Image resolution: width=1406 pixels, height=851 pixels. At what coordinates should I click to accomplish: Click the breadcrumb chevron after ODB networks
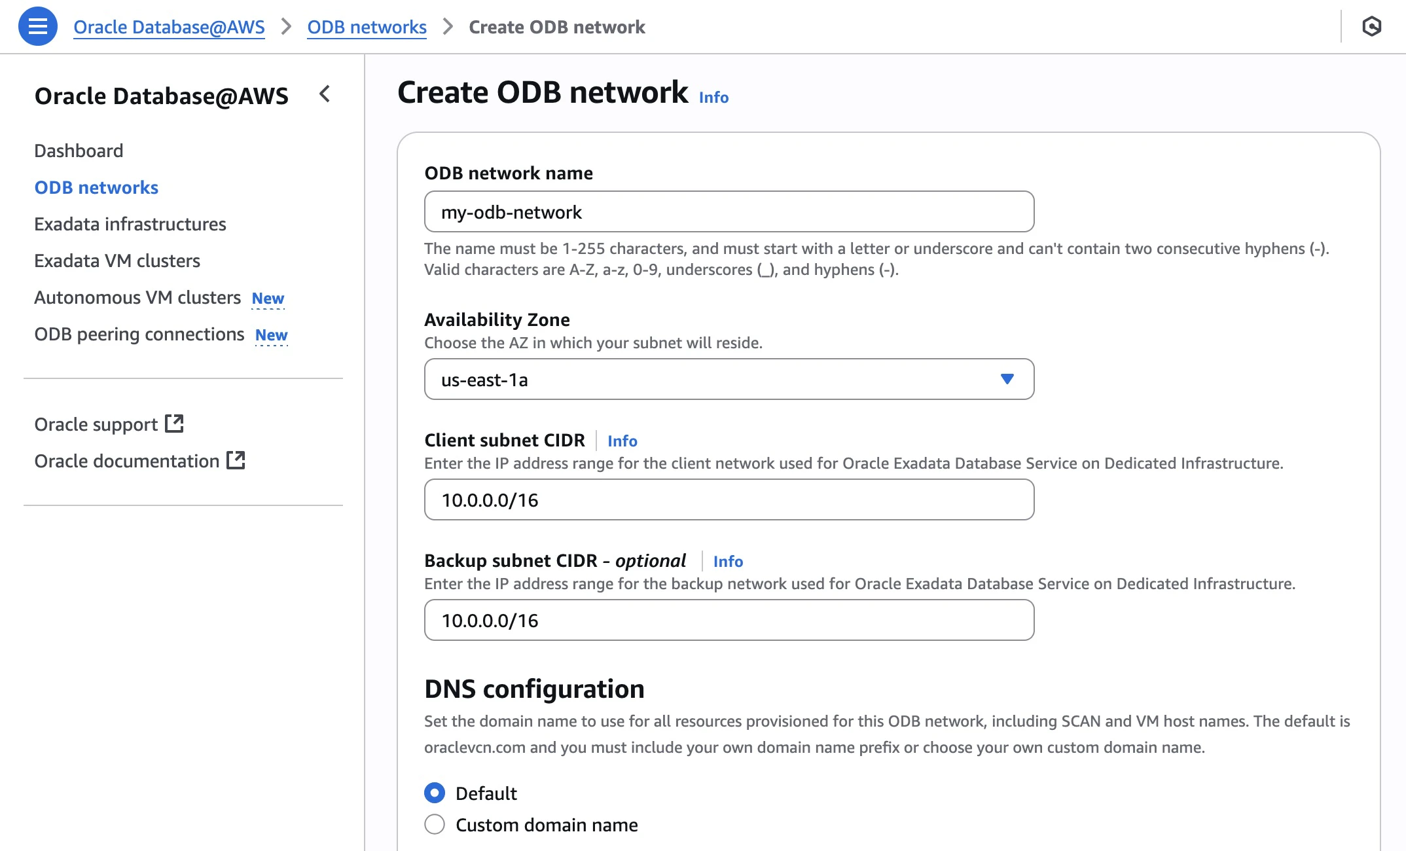(x=448, y=27)
